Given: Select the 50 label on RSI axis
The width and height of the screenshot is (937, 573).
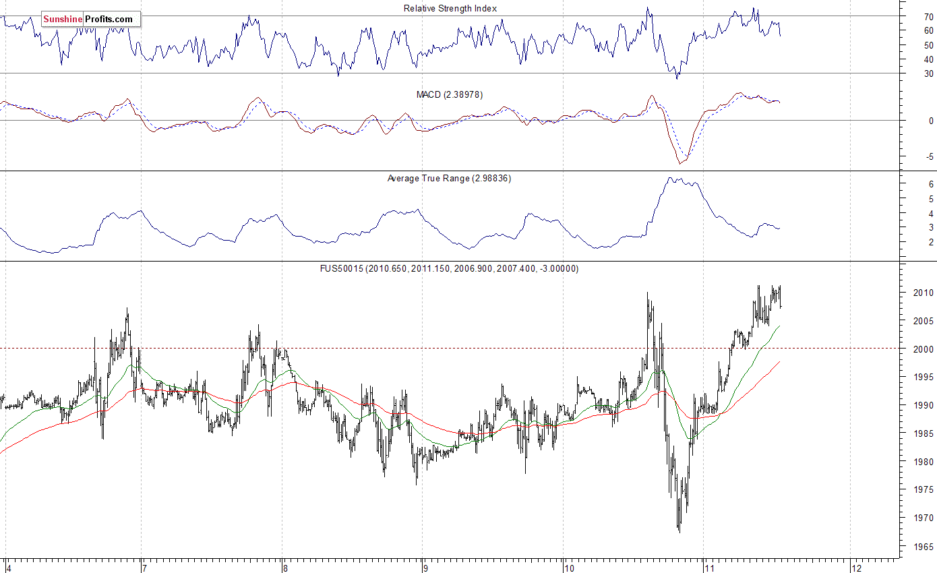Looking at the screenshot, I should pos(929,45).
